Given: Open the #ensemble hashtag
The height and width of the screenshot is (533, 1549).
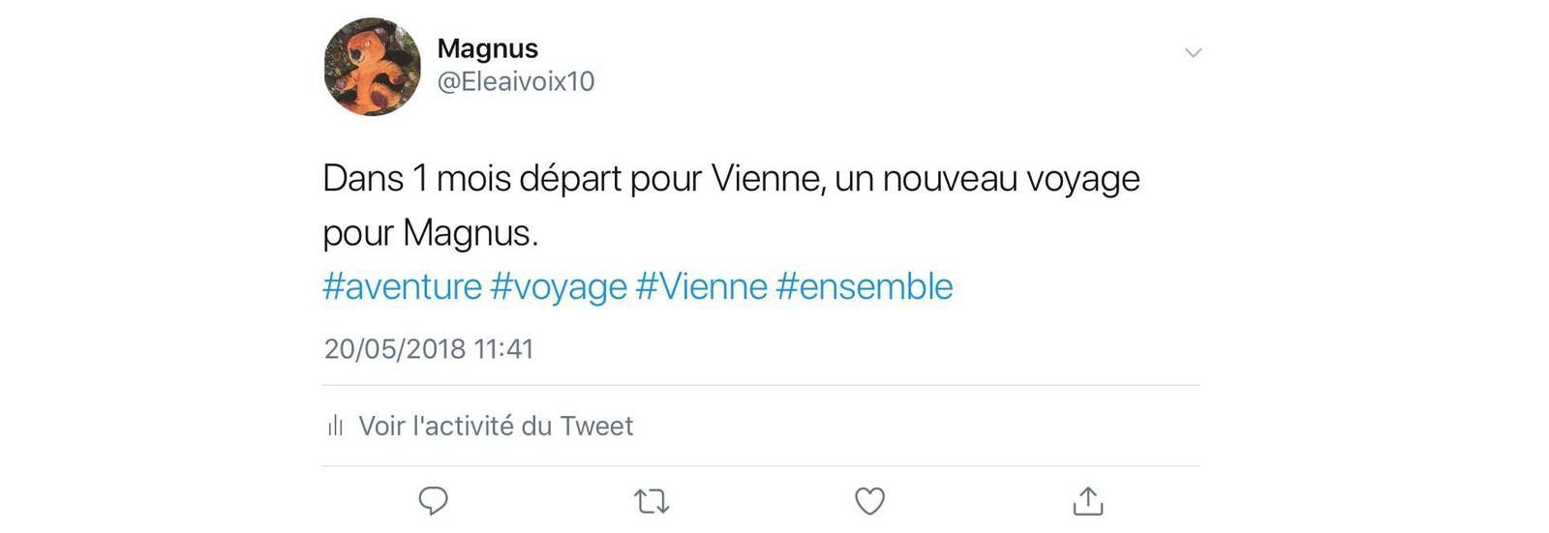Looking at the screenshot, I should pyautogui.click(x=865, y=287).
